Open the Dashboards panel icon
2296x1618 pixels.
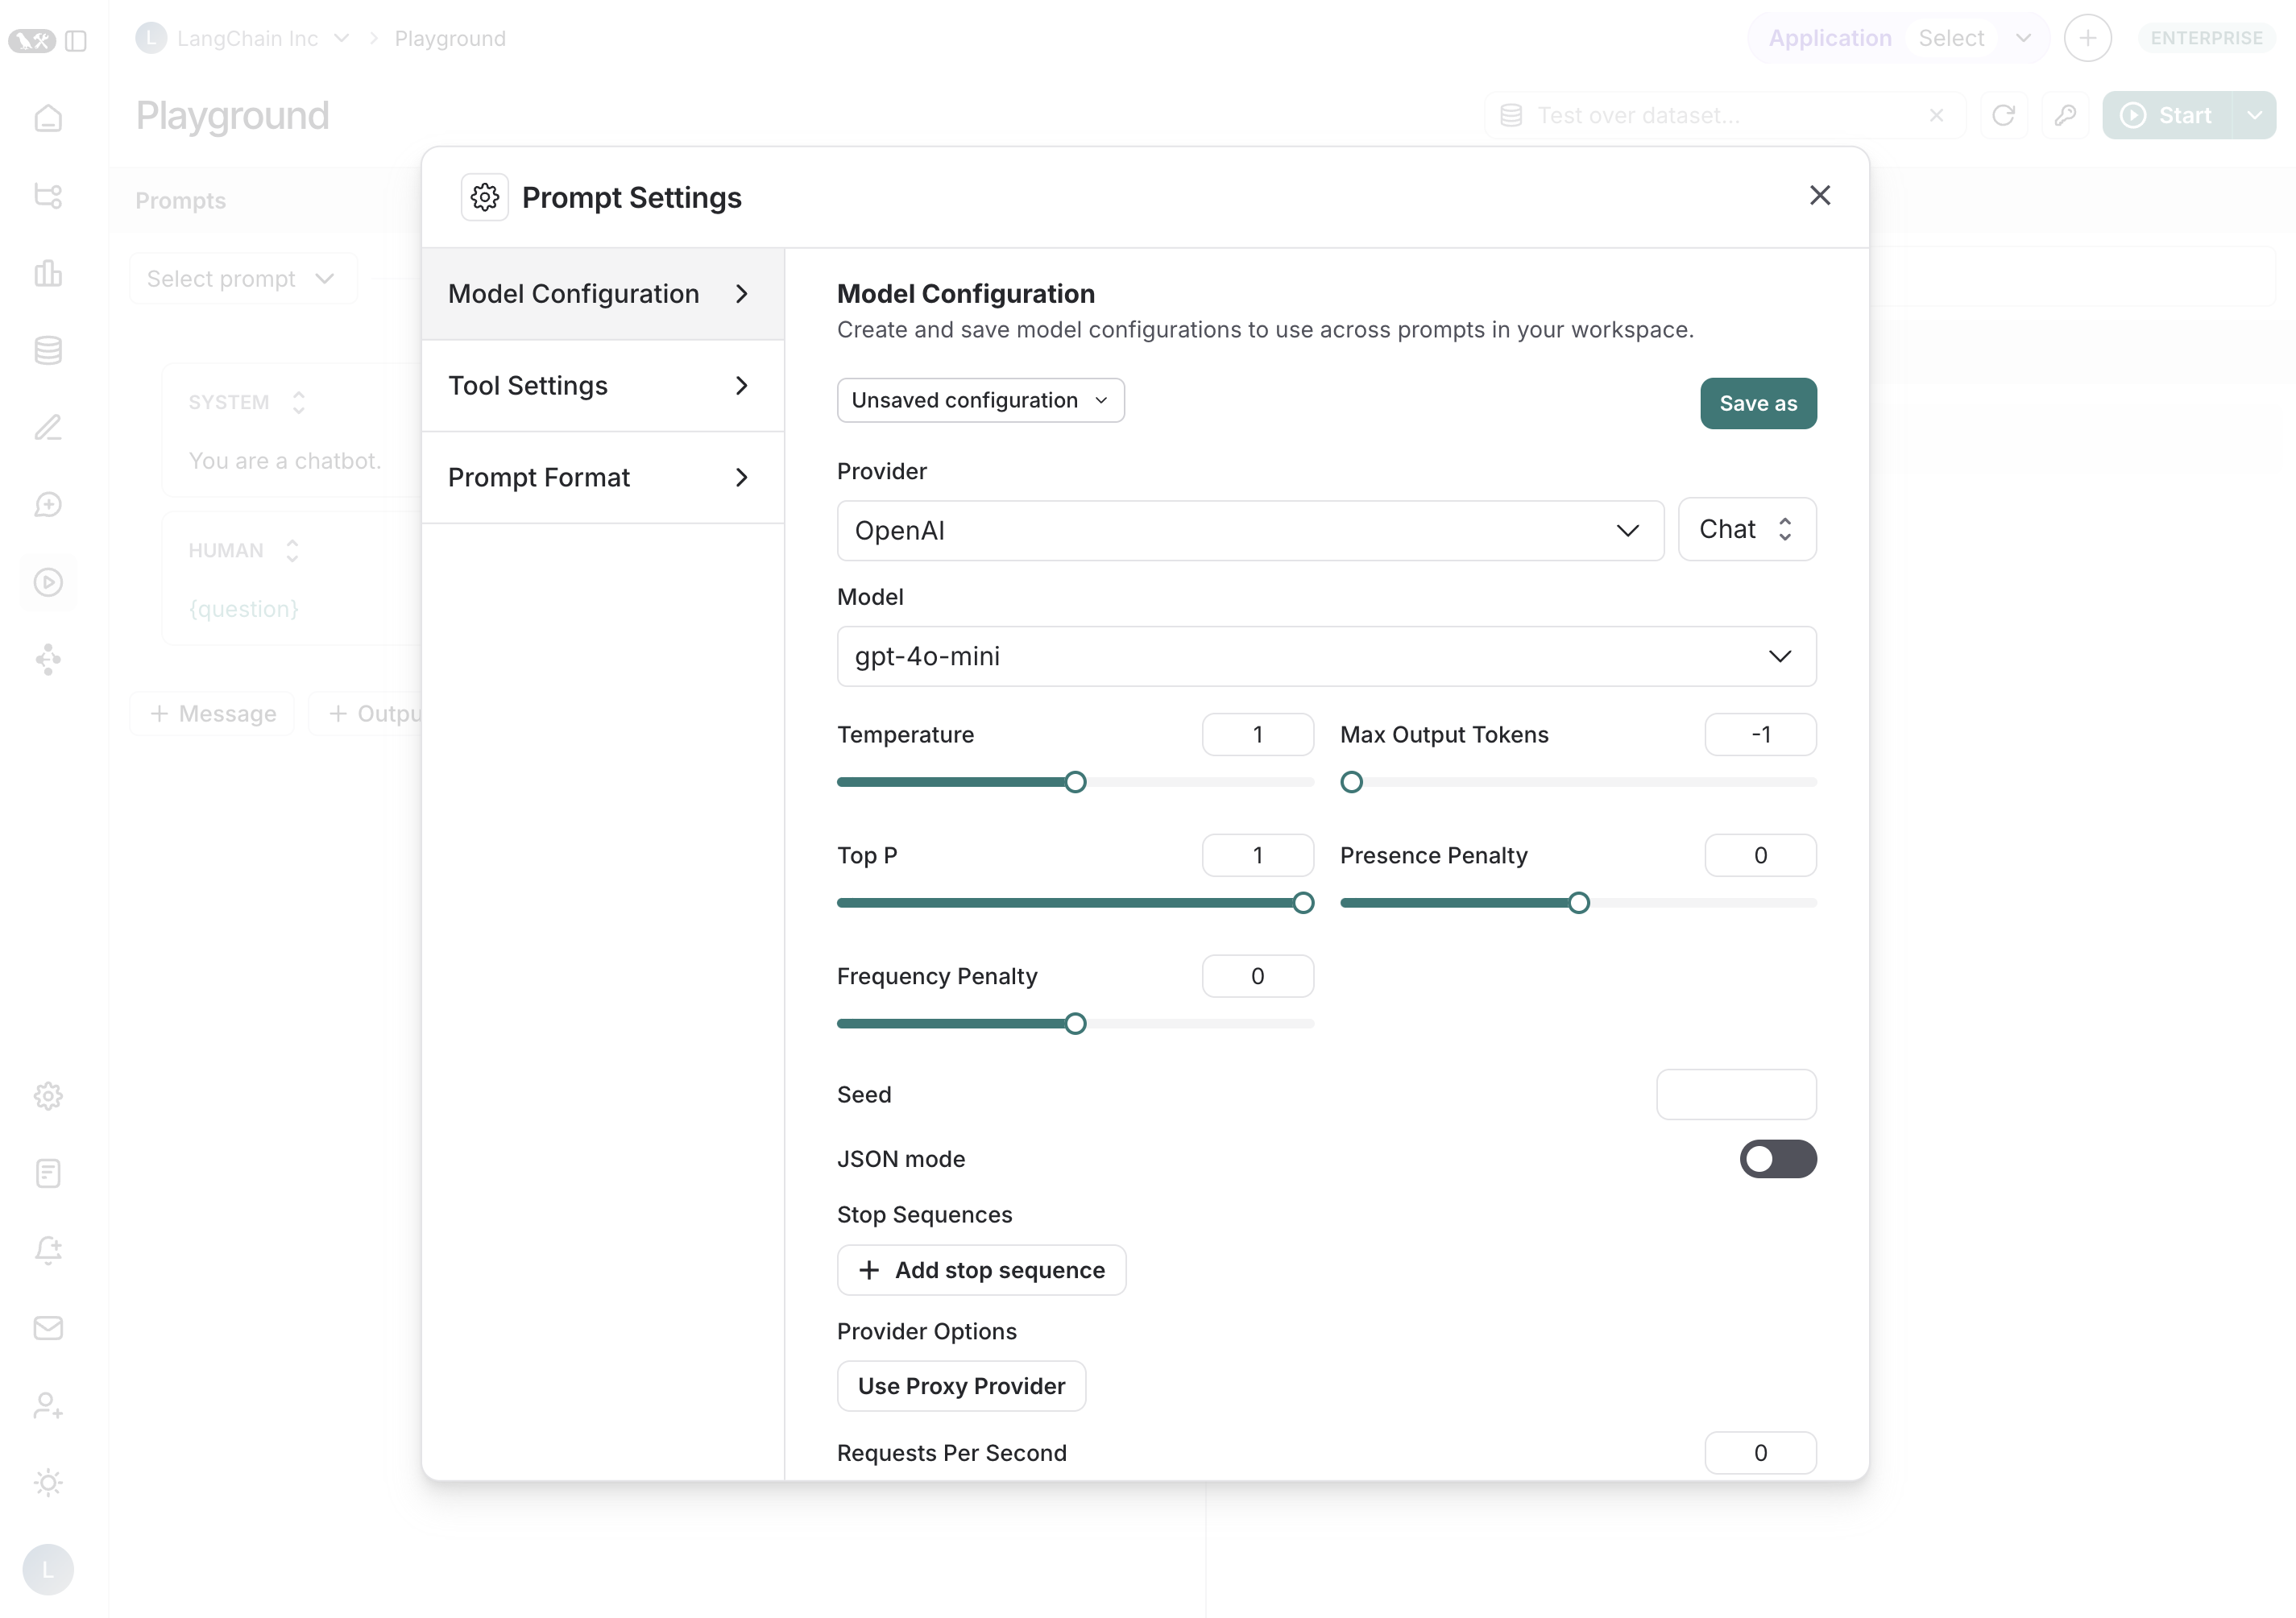(48, 273)
